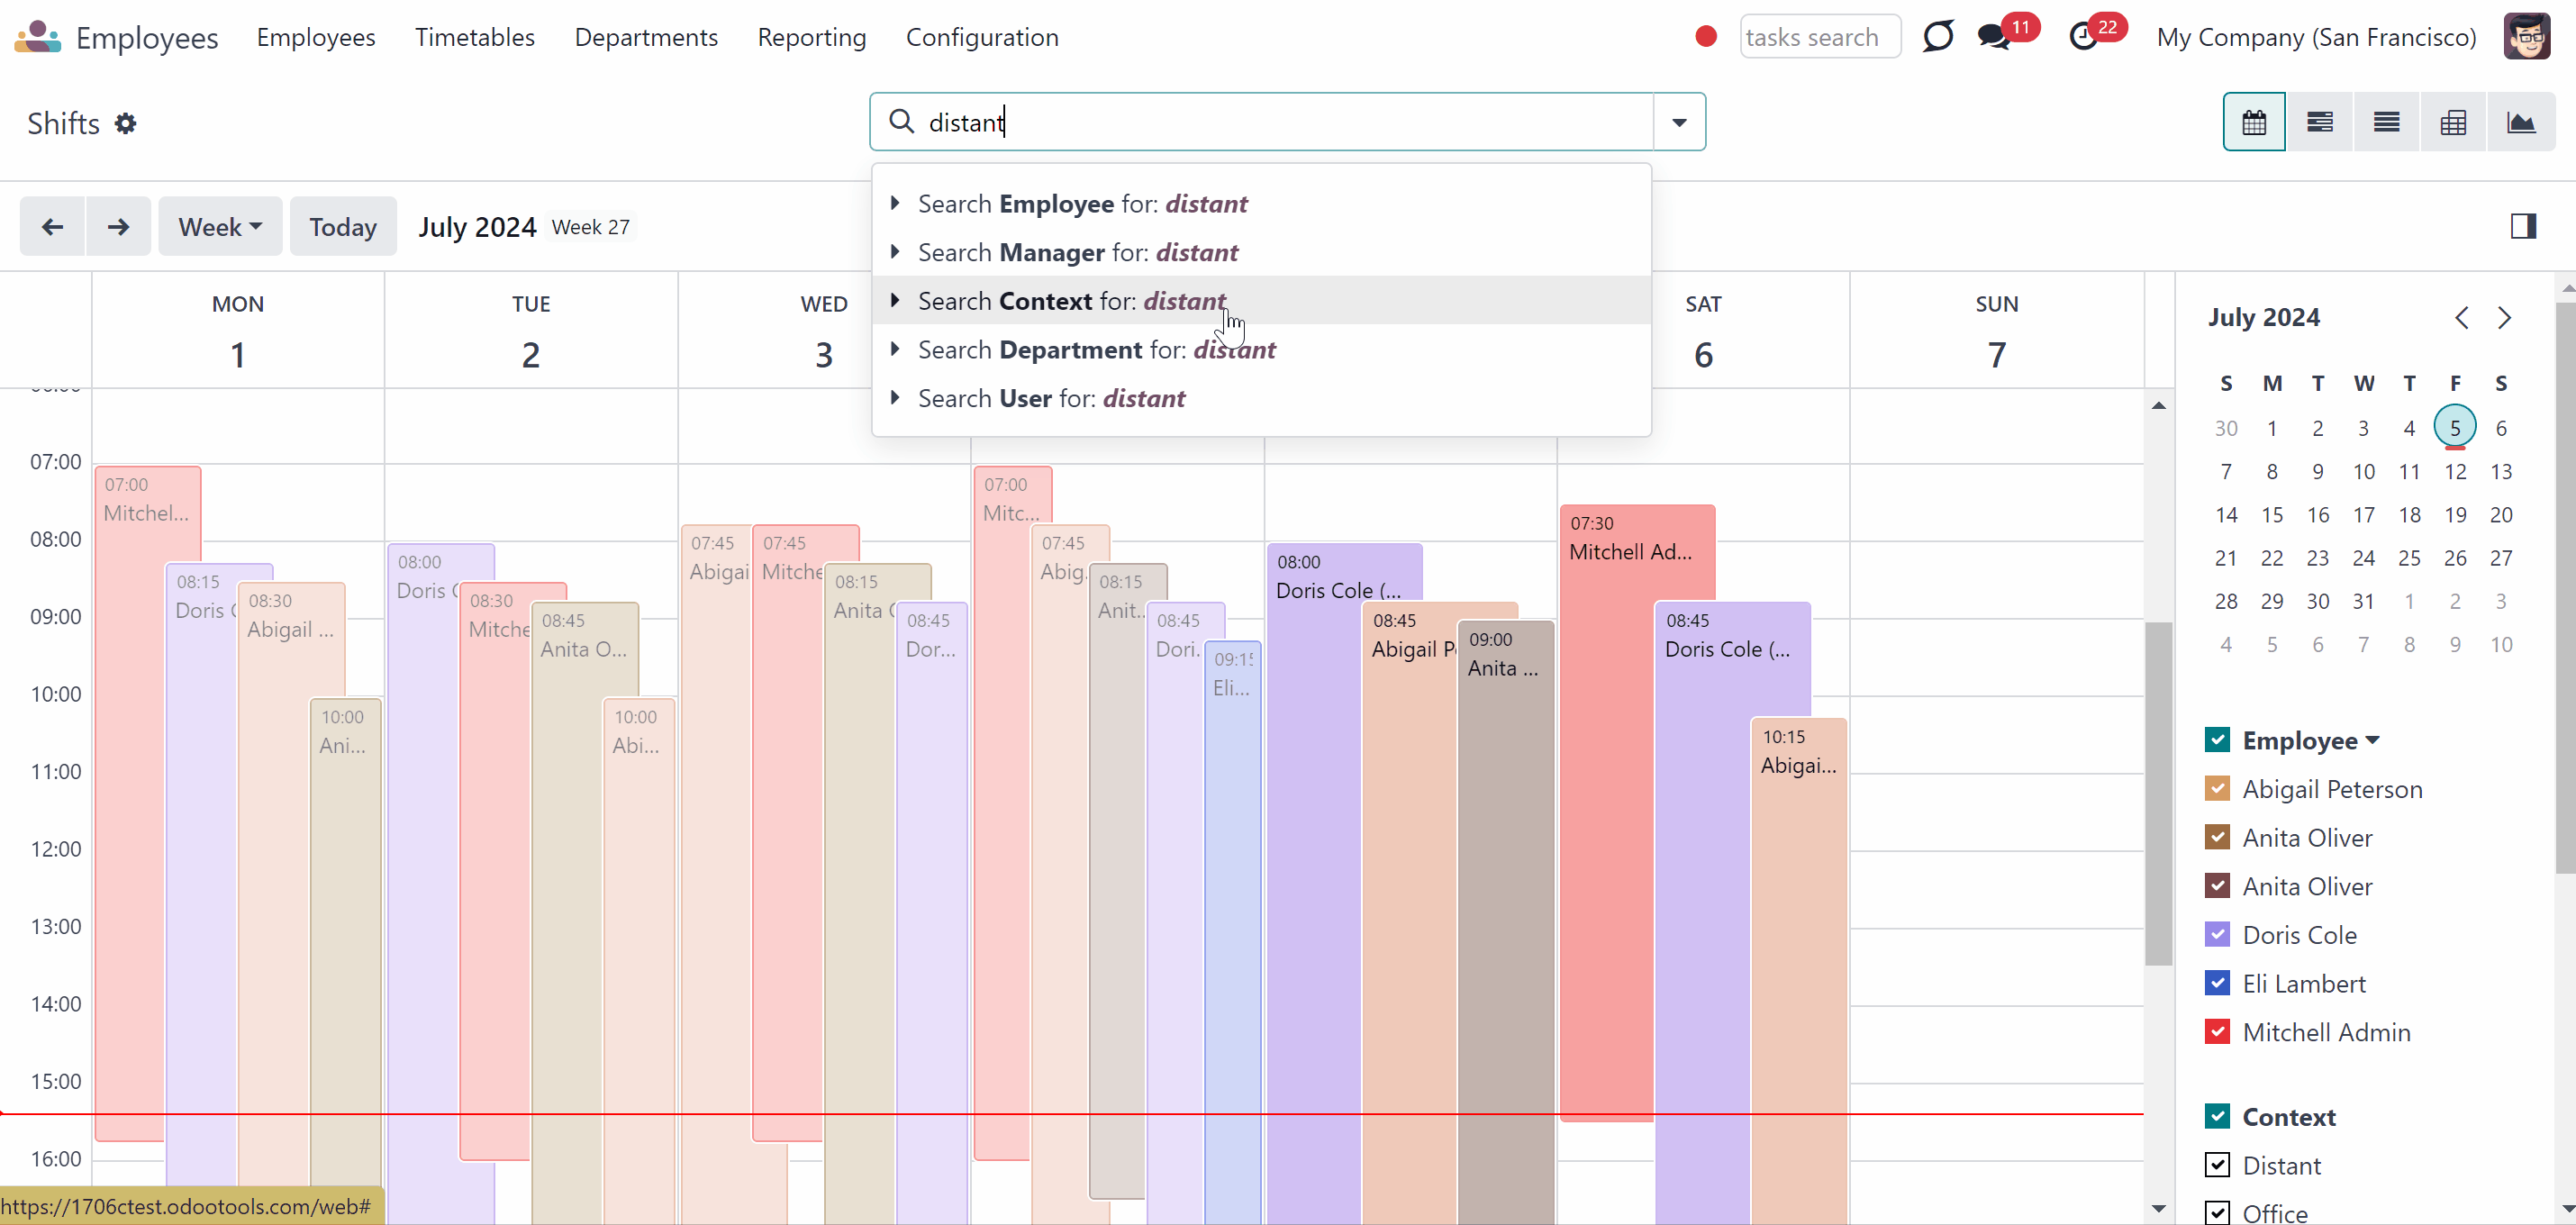Open the Week scale dropdown

point(220,227)
